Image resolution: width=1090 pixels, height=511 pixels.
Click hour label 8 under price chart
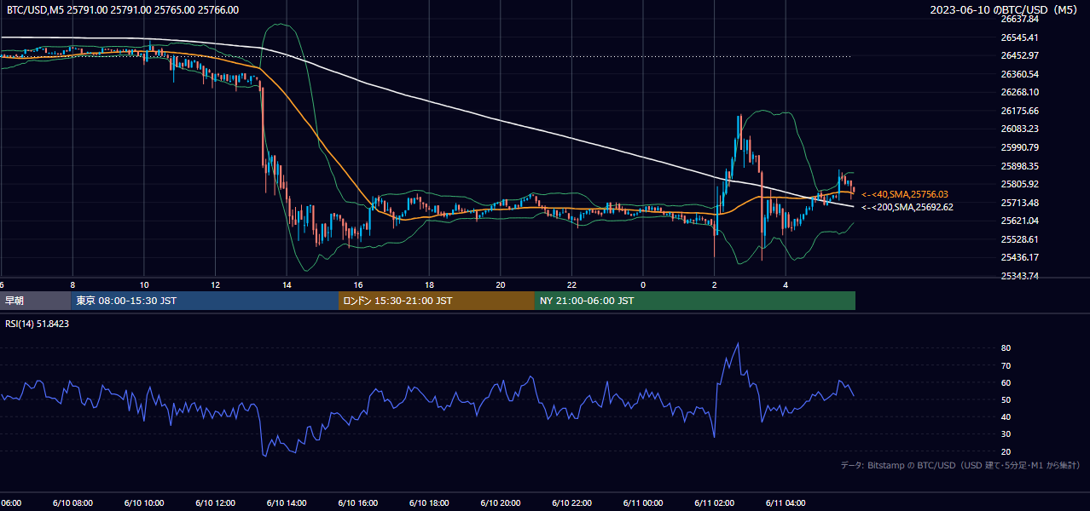tap(72, 284)
